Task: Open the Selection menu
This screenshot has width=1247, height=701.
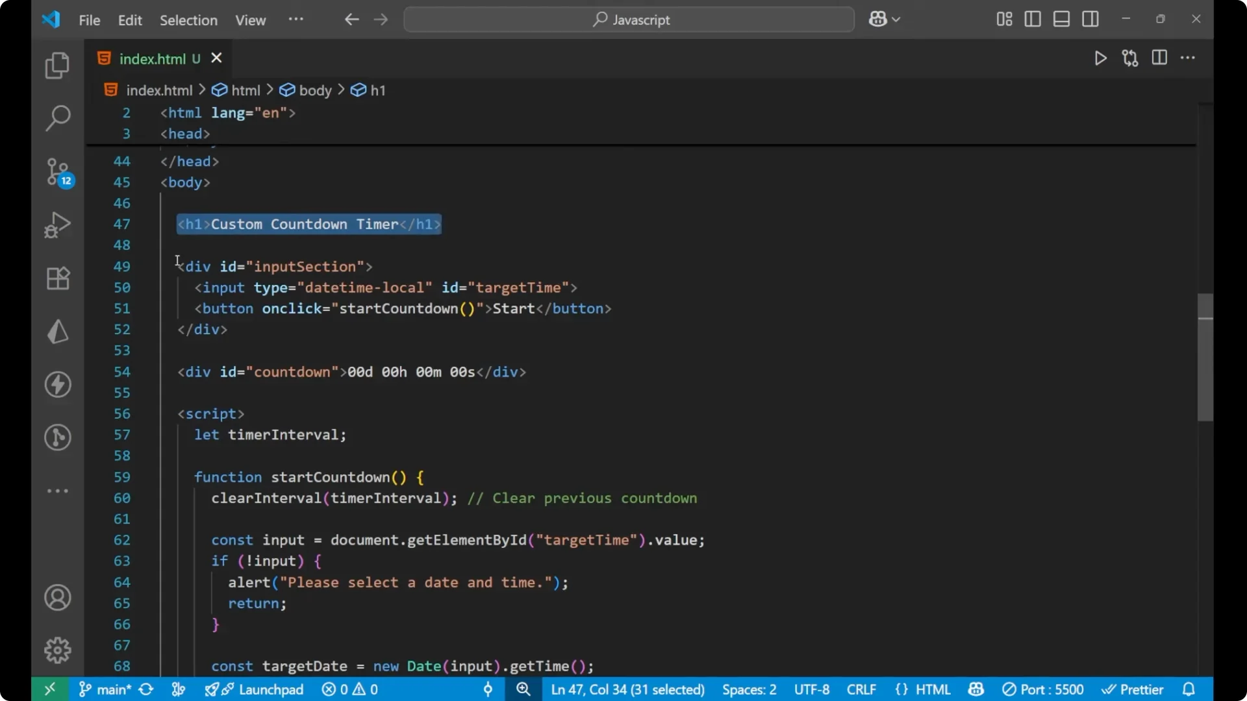Action: 188,20
